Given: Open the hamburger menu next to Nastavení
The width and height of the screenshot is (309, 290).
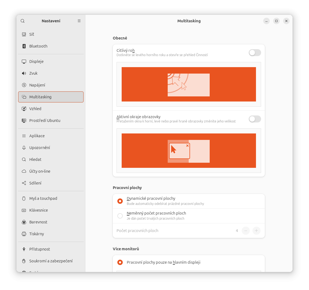Looking at the screenshot, I should tap(79, 21).
